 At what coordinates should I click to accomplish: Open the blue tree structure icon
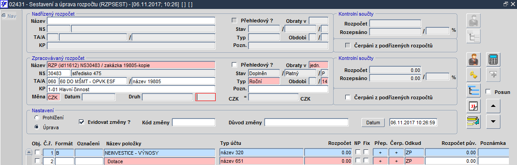coord(474,91)
